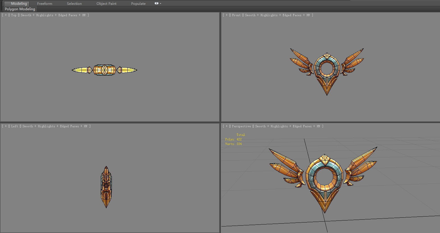The width and height of the screenshot is (440, 233).
Task: Open the Freeform ribbon tab
Action: [x=45, y=3]
